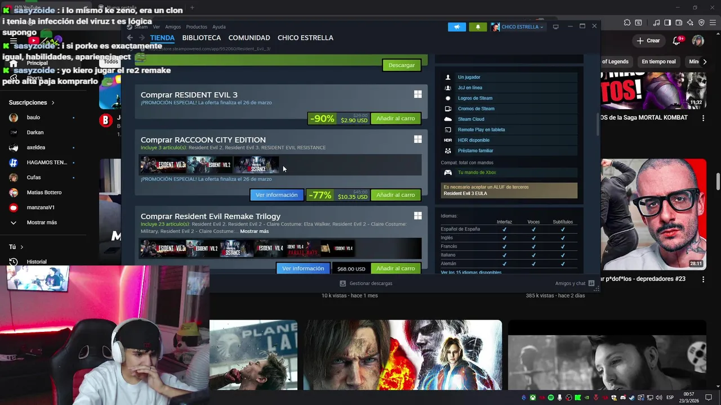Open the Resident Evil 3 EULA notice
721x405 pixels.
509,190
